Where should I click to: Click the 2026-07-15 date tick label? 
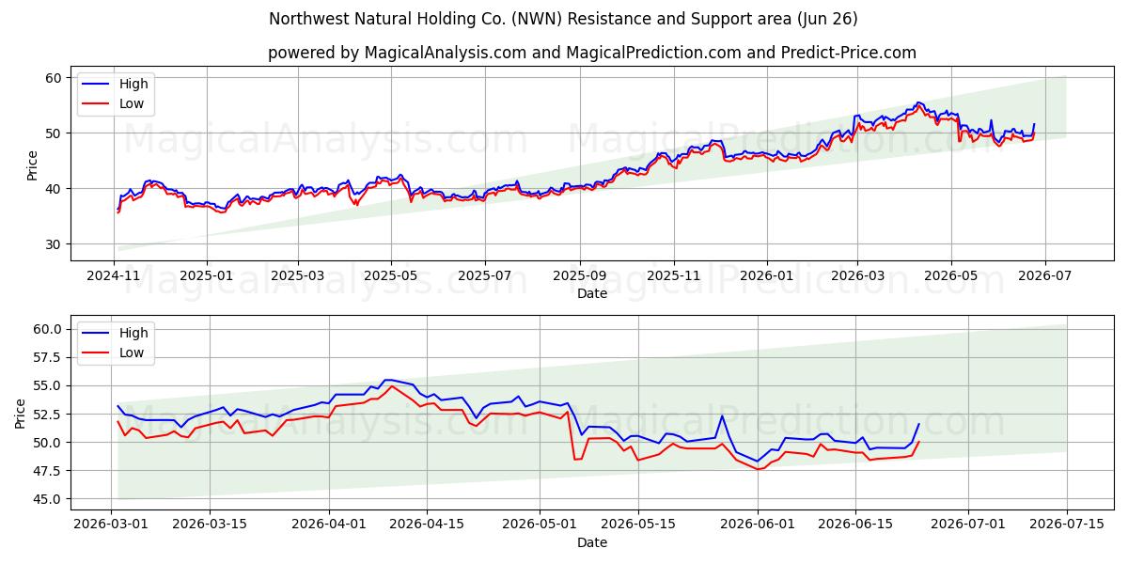coord(1067,525)
